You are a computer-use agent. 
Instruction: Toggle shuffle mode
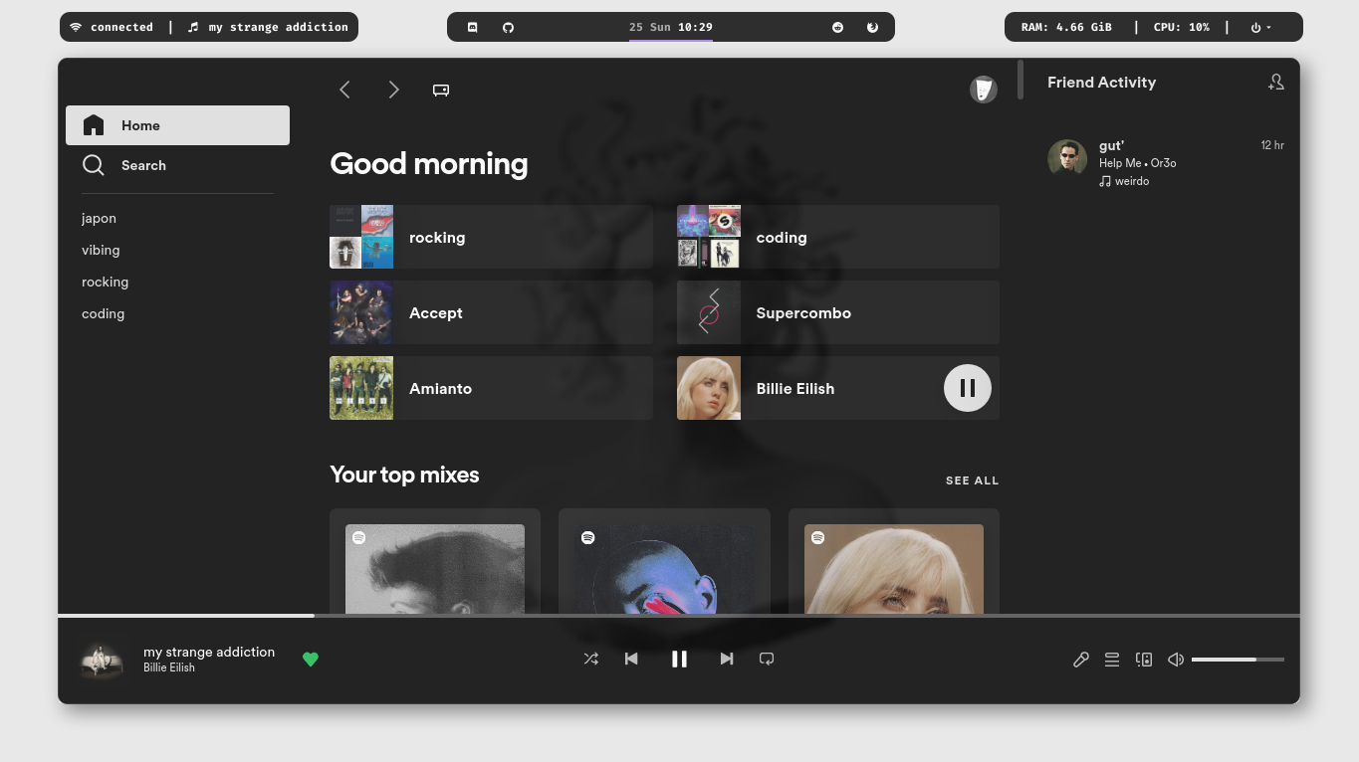click(x=591, y=659)
